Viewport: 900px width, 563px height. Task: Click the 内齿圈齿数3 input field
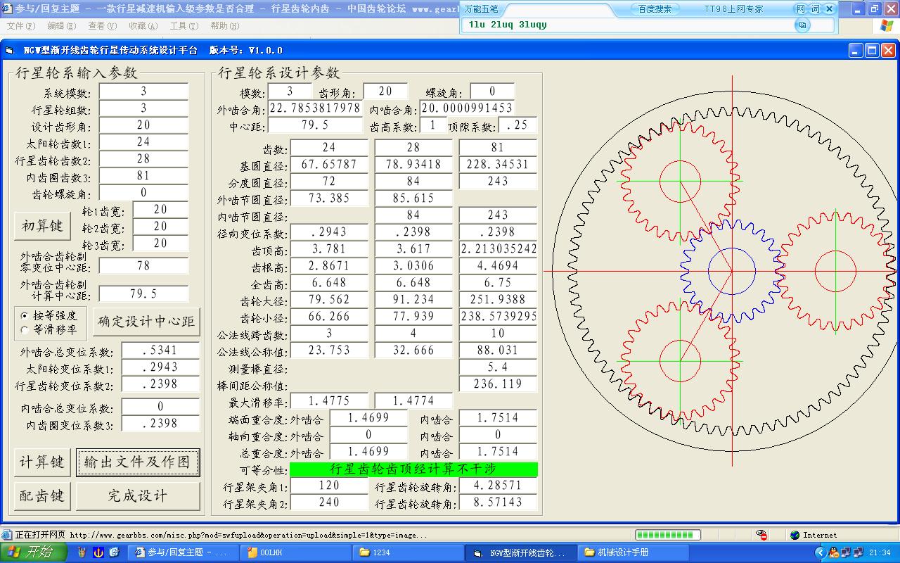pyautogui.click(x=143, y=176)
